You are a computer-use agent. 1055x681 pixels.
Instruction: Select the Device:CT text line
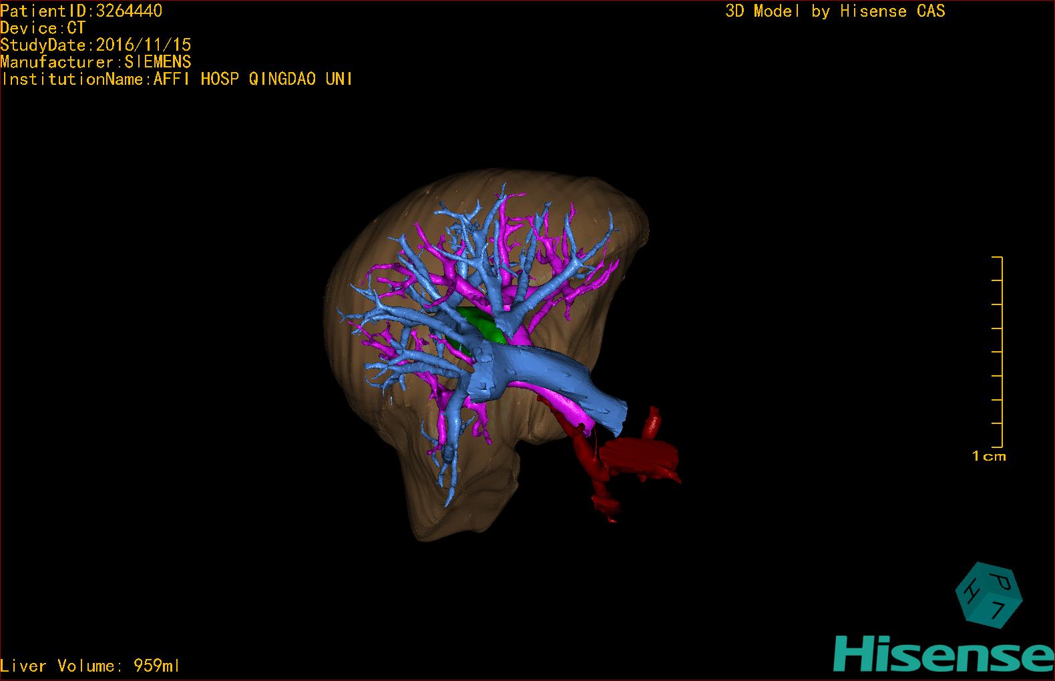pyautogui.click(x=43, y=28)
